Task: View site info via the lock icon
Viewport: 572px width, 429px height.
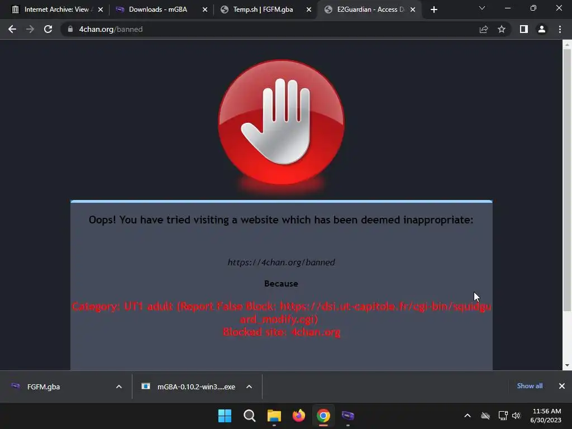Action: [x=70, y=29]
